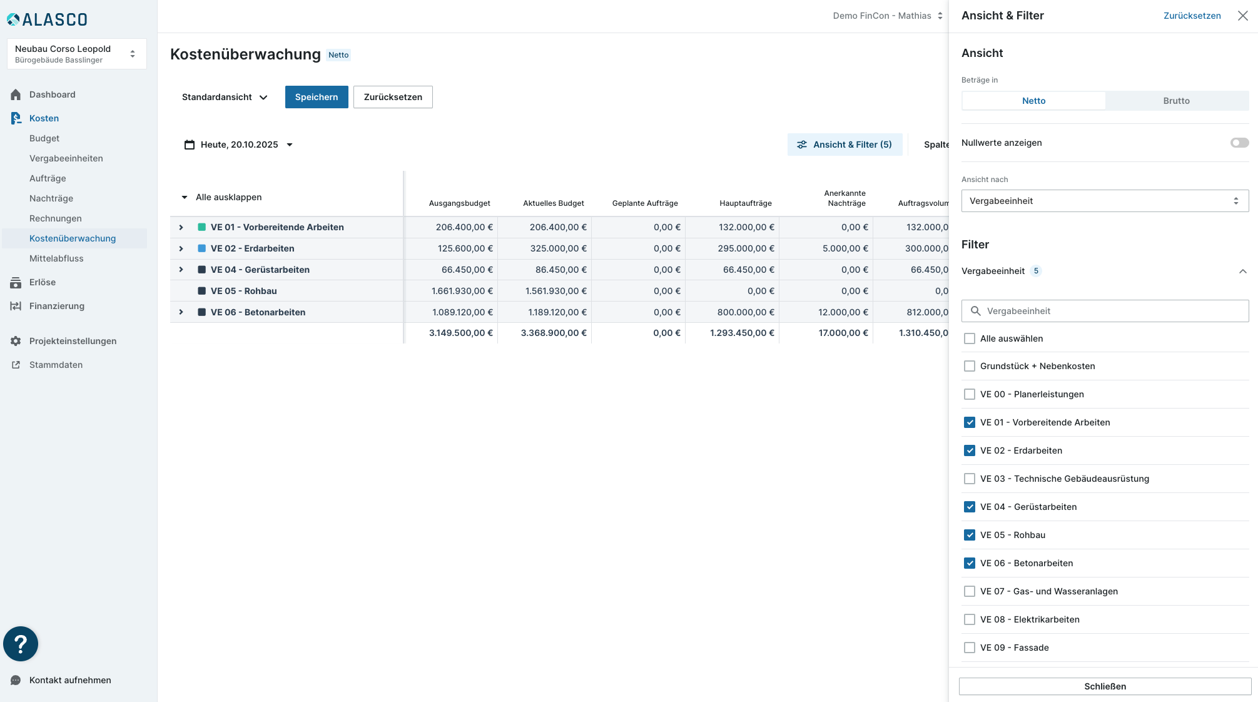Screen dimensions: 1258x702
Task: Click the Schließen button
Action: tap(1105, 686)
